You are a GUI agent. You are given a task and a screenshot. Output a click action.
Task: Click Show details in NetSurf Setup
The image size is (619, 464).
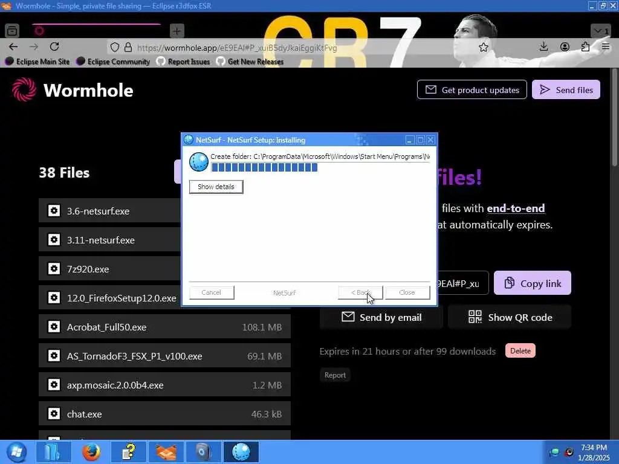coord(216,187)
